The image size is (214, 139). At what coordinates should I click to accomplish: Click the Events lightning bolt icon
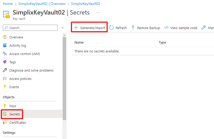[x=5, y=87]
